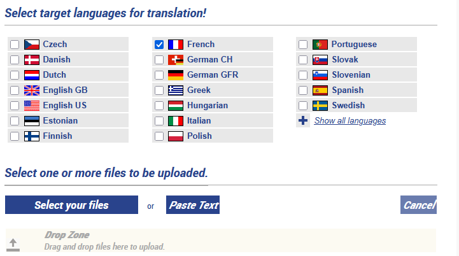Click the German CH flag icon

click(176, 60)
